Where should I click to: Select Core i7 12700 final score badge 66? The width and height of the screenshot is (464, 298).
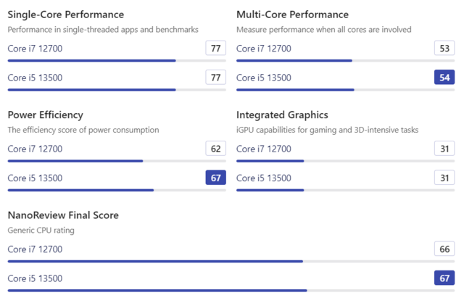(444, 249)
